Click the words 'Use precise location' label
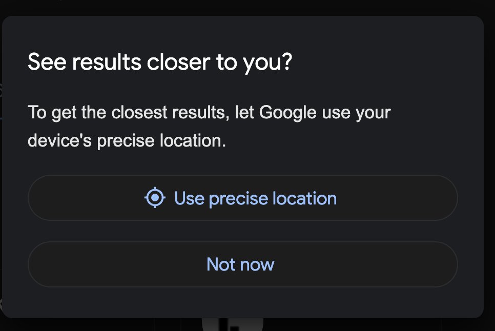 click(255, 198)
